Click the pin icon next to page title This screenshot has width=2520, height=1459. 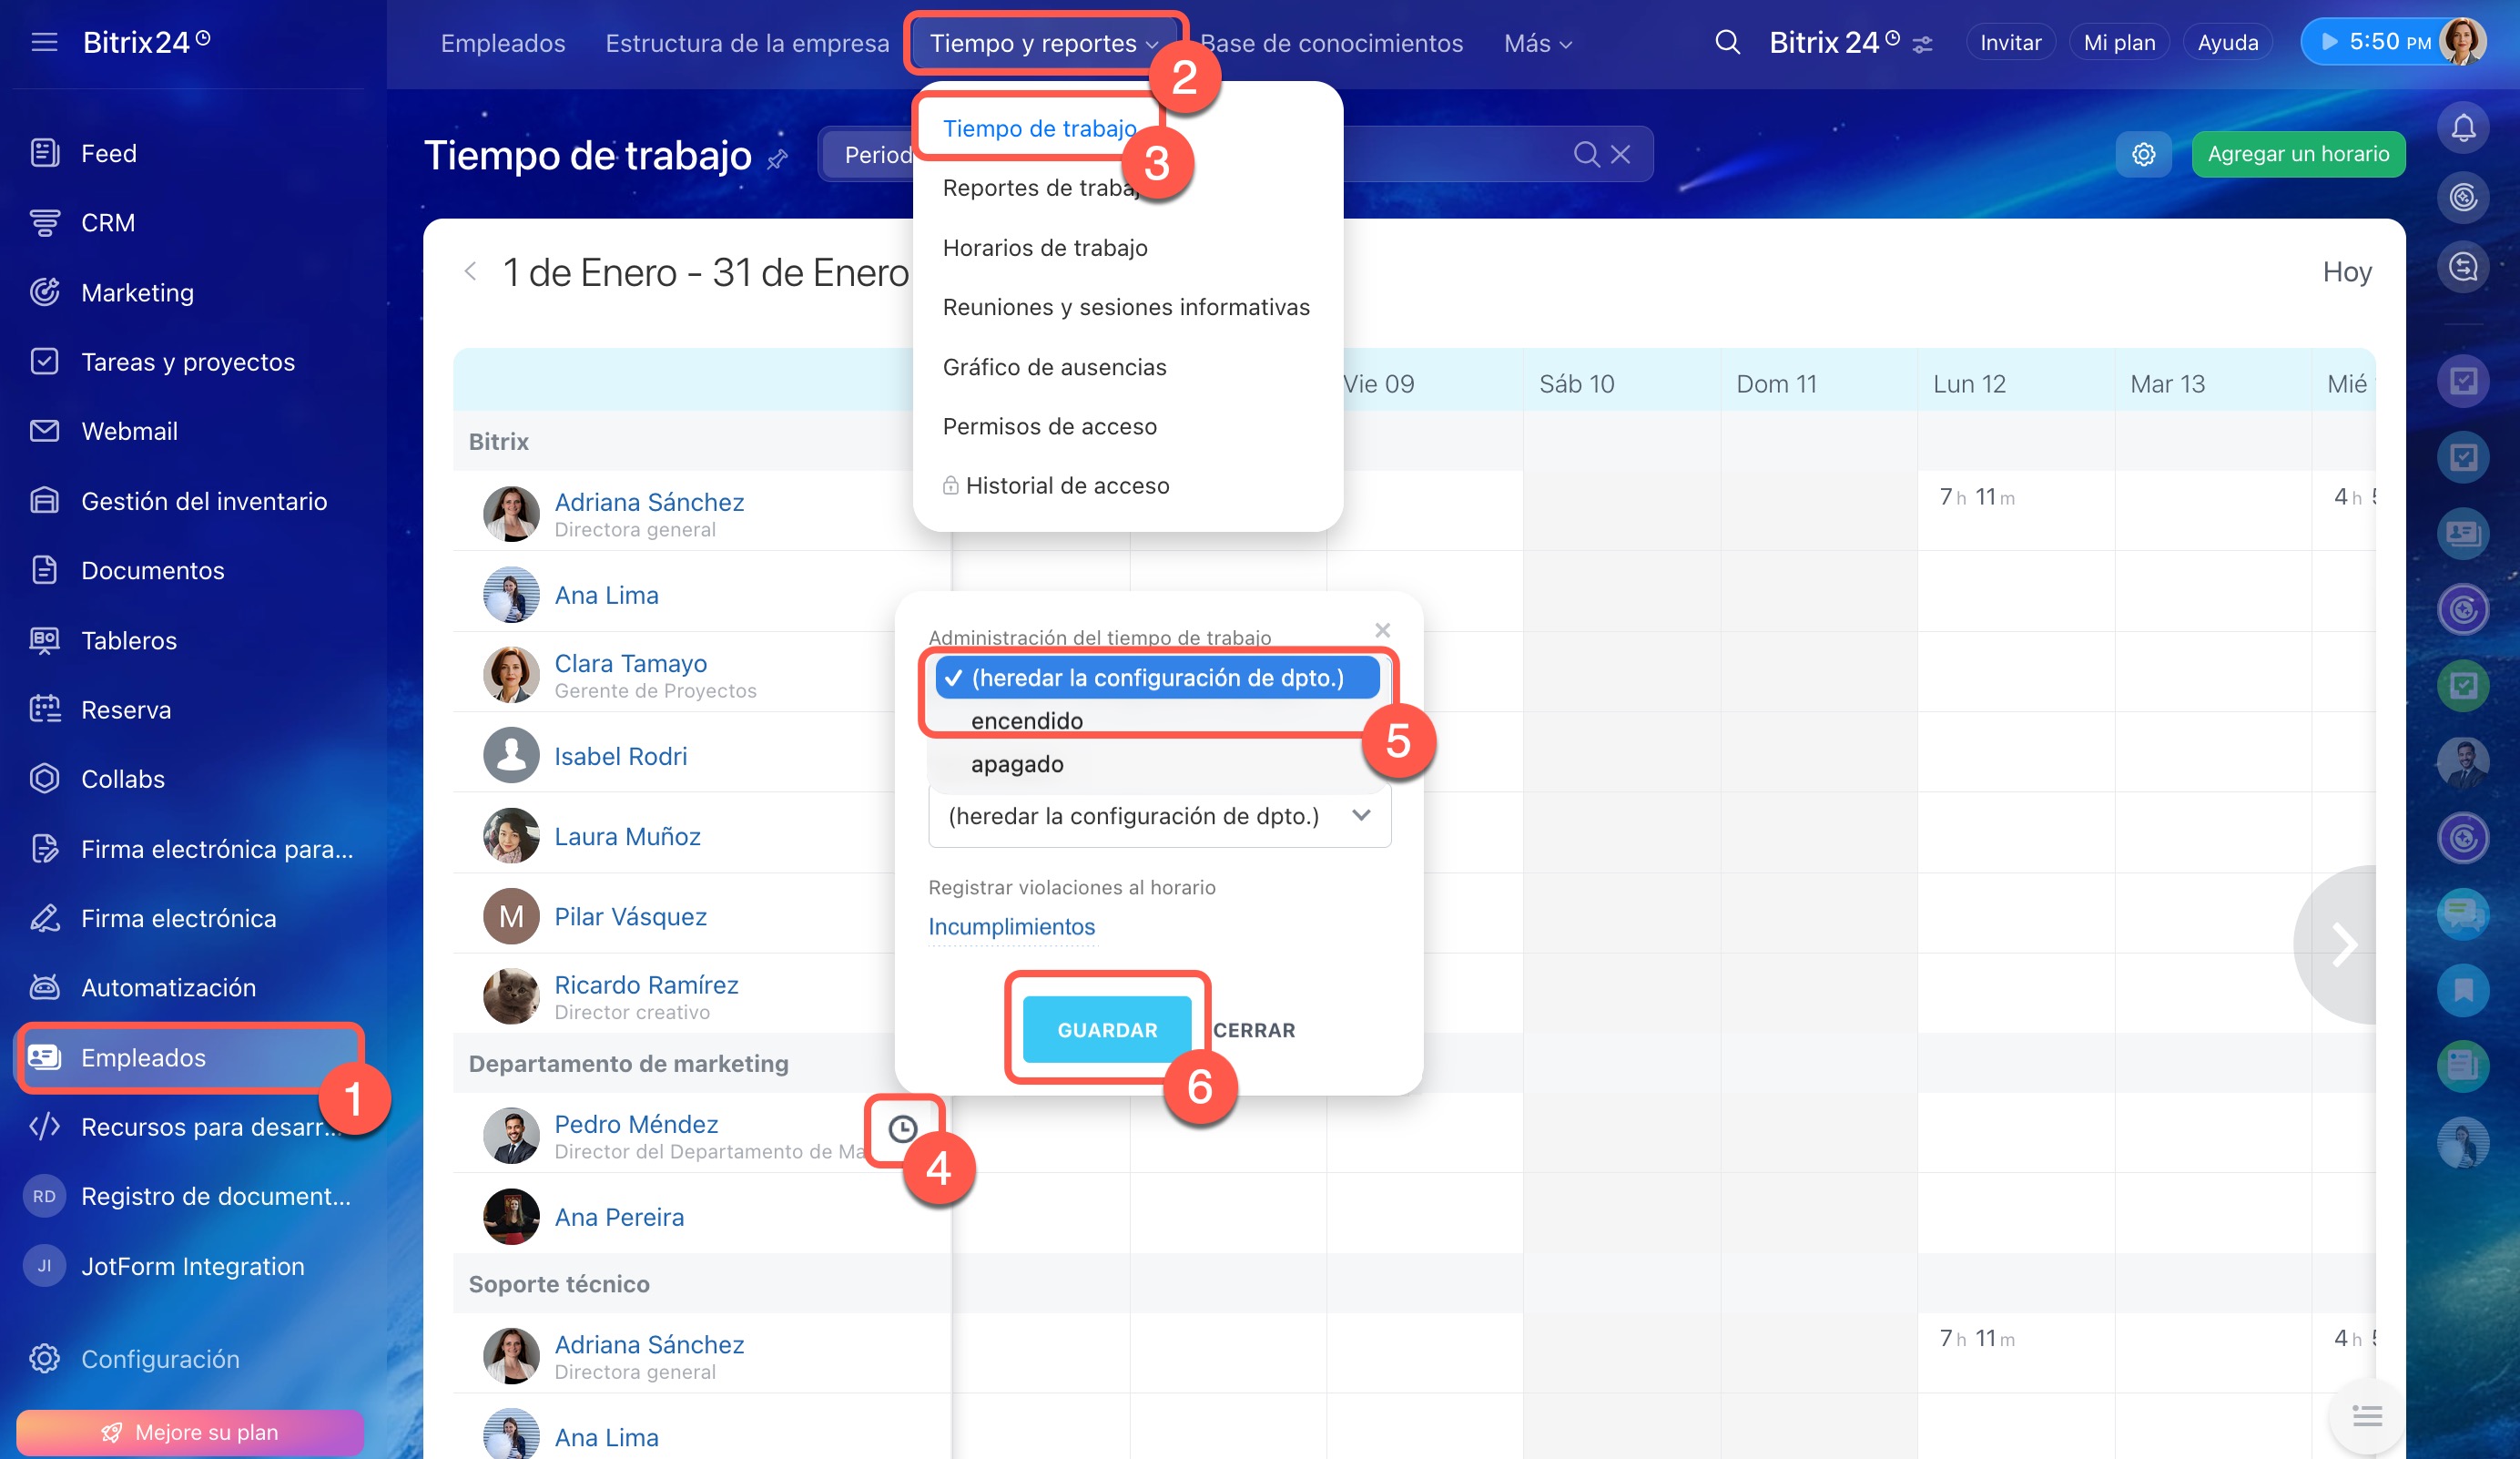click(x=777, y=159)
